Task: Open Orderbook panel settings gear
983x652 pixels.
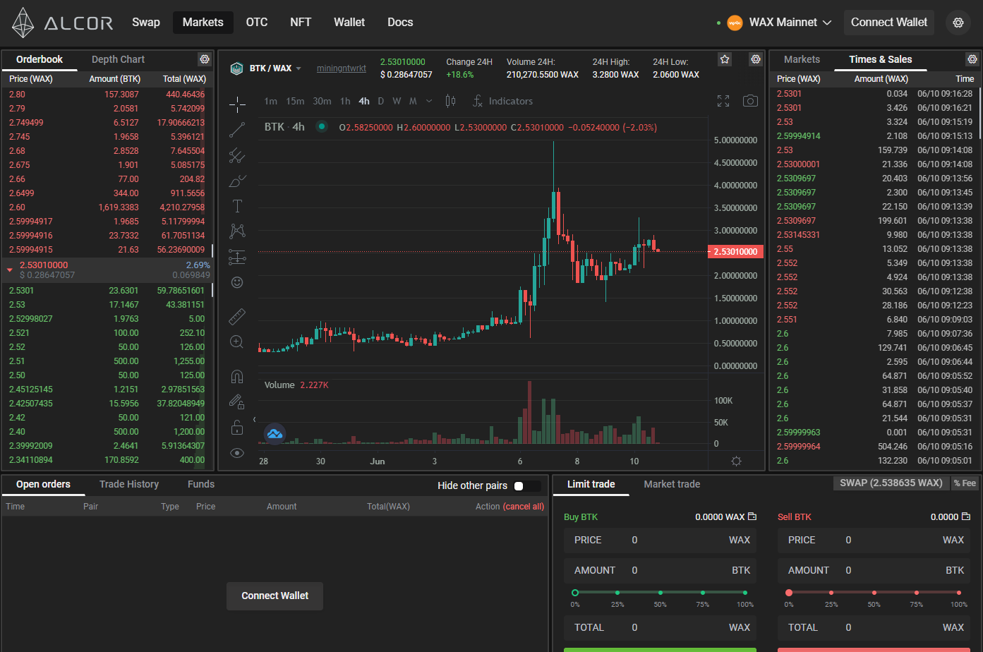Action: pyautogui.click(x=205, y=59)
